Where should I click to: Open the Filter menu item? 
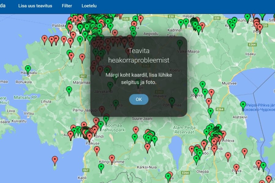67,6
